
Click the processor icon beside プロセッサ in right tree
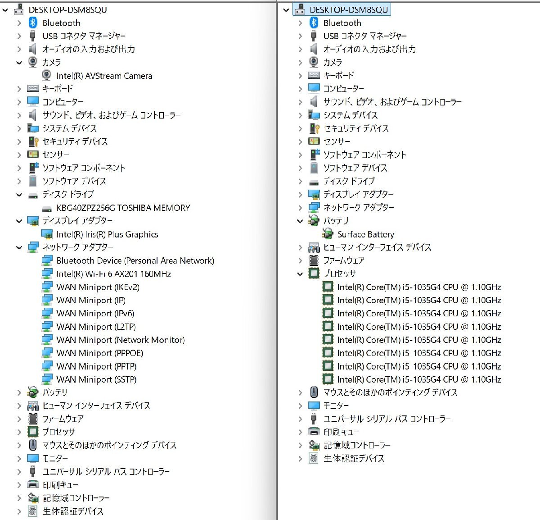click(x=314, y=273)
